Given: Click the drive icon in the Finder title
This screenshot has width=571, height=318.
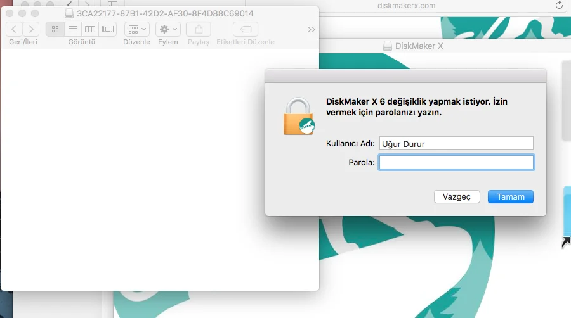Looking at the screenshot, I should click(x=69, y=13).
